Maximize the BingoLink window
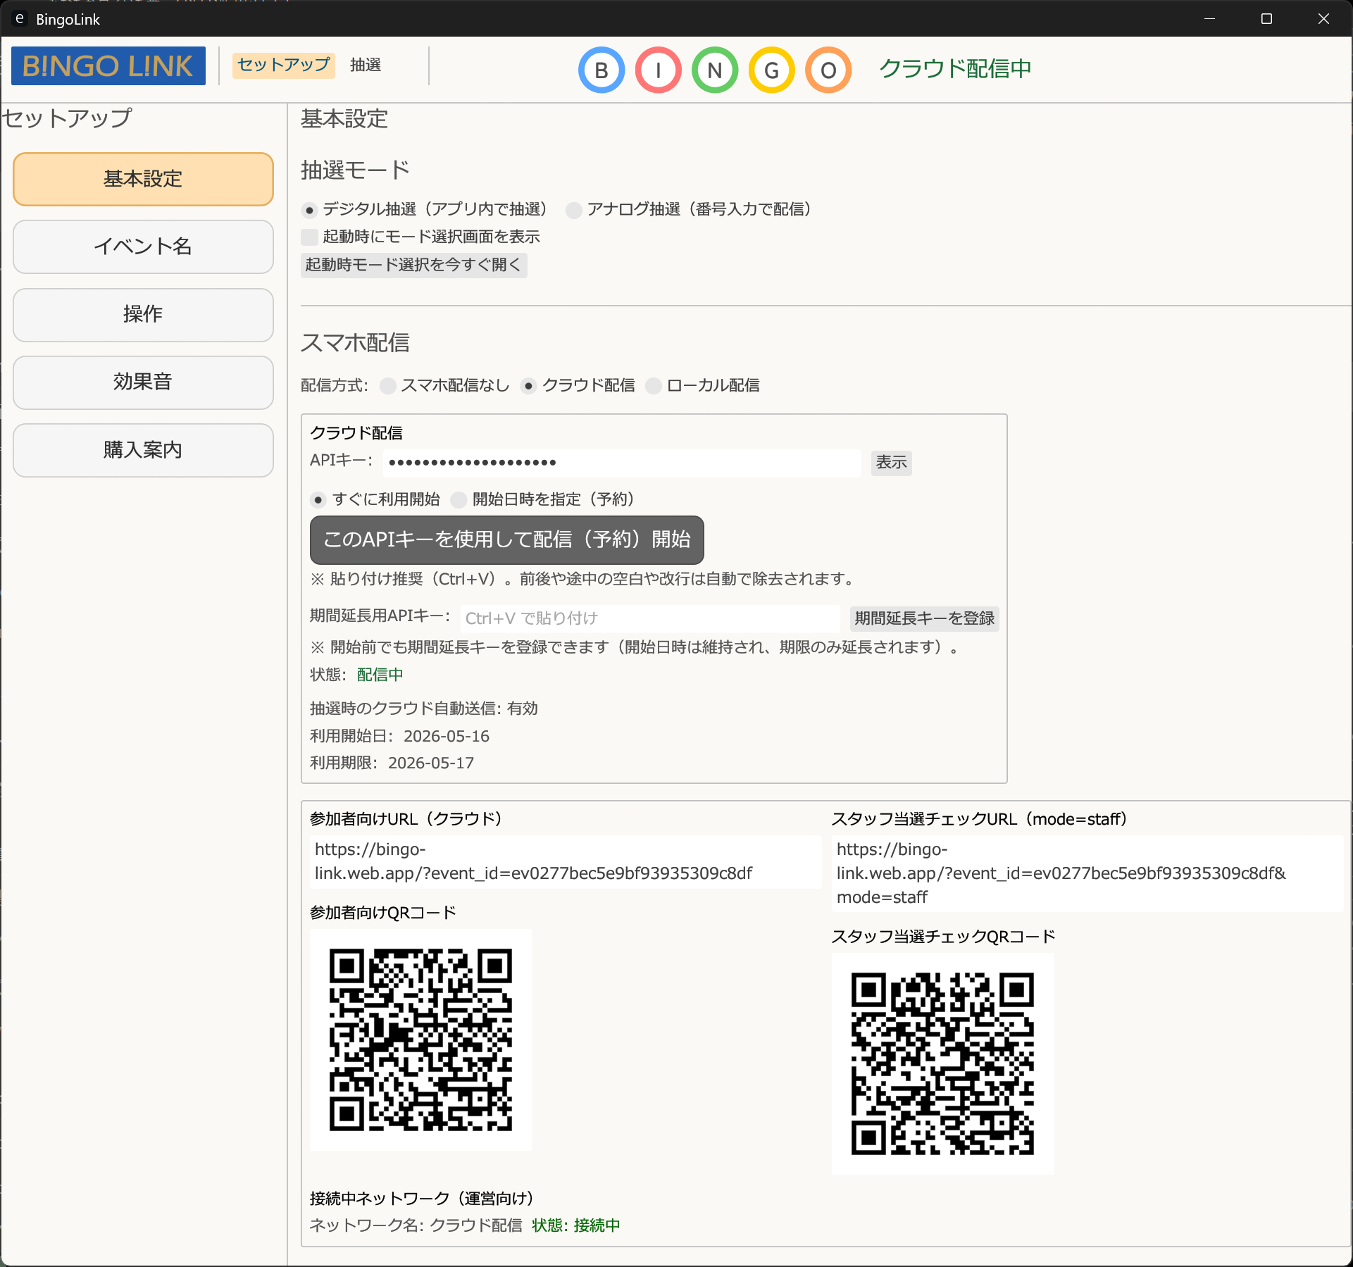Viewport: 1353px width, 1267px height. 1266,19
